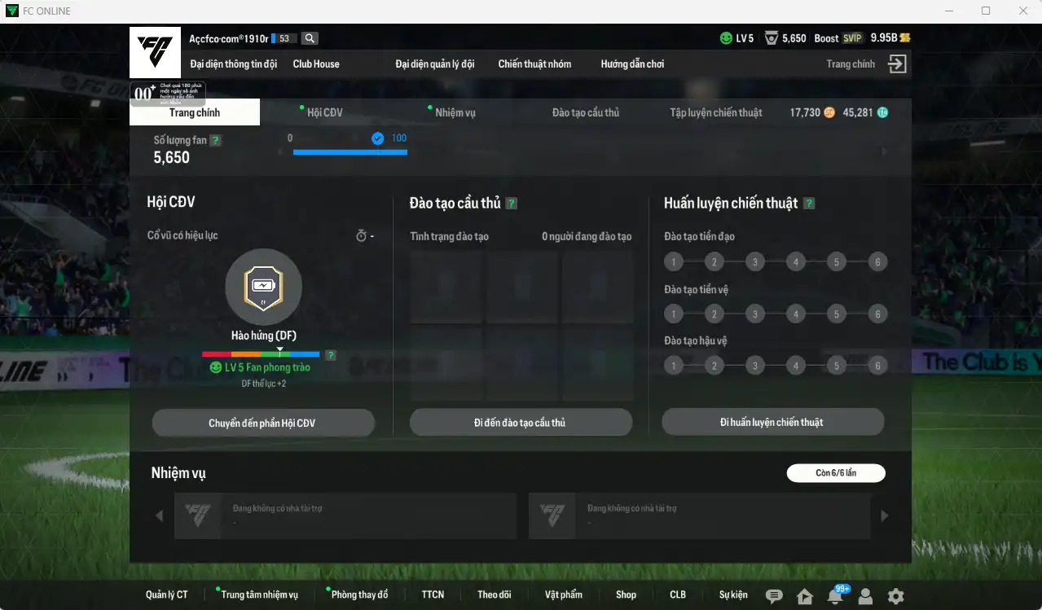1042x610 pixels.
Task: Click the teal coin icon next to 45,281
Action: point(882,112)
